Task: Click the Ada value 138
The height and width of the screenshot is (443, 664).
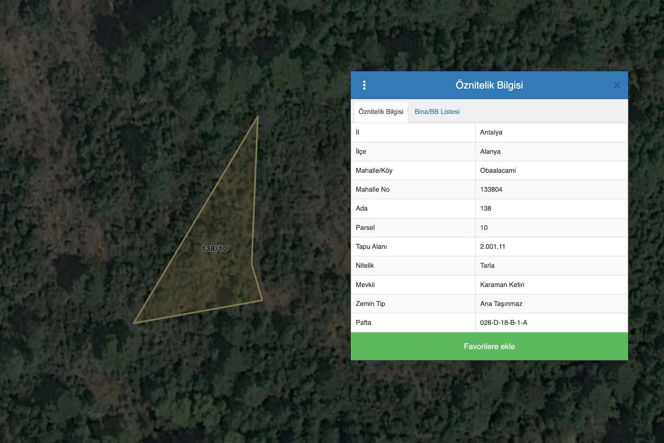Action: pyautogui.click(x=486, y=208)
